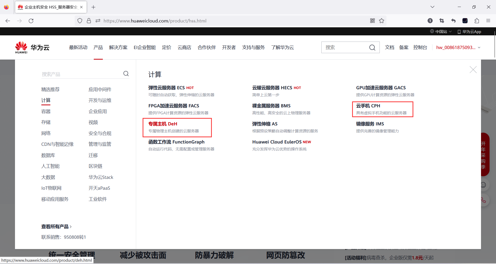496x264 pixels.
Task: Click the screenshot icon in browser toolbar
Action: click(442, 21)
